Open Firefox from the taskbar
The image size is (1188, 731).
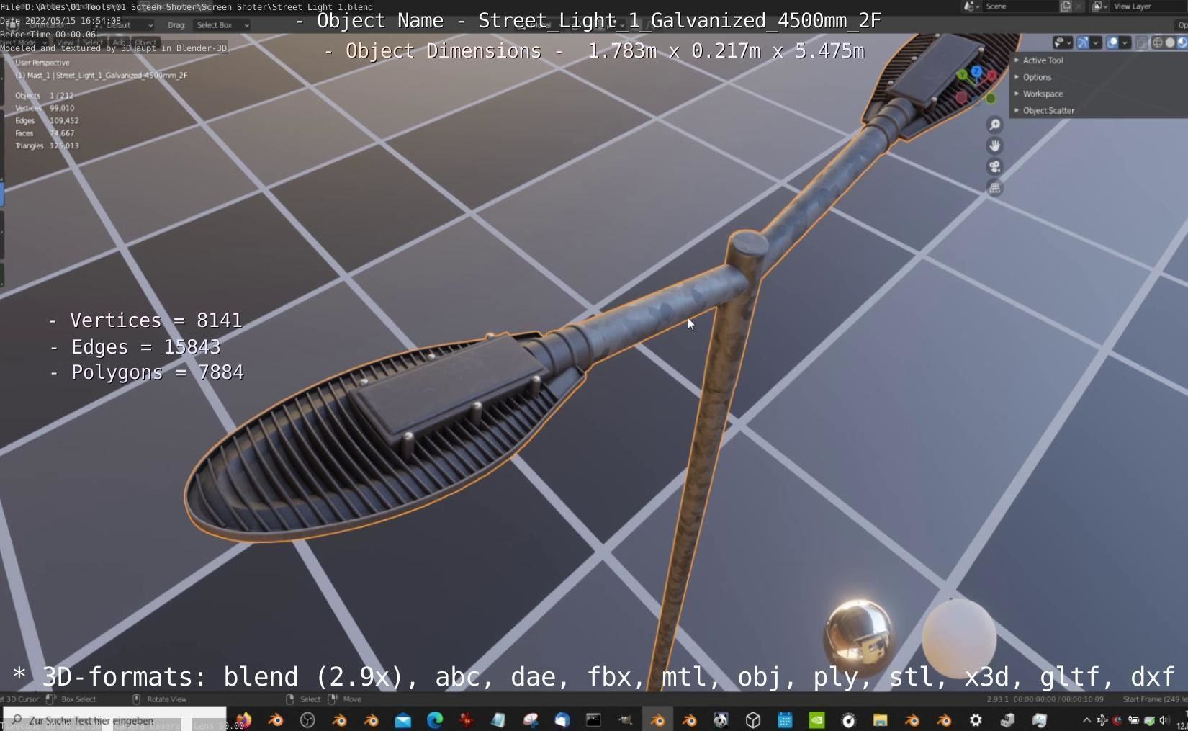(243, 720)
